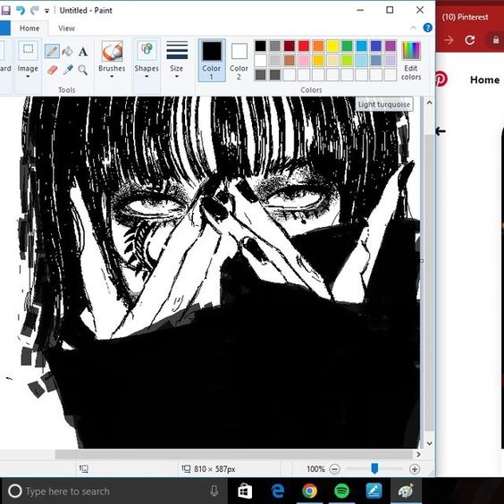Select the (10) Pinterest browser tab

pyautogui.click(x=466, y=17)
